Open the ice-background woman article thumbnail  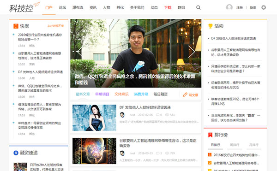[94, 118]
